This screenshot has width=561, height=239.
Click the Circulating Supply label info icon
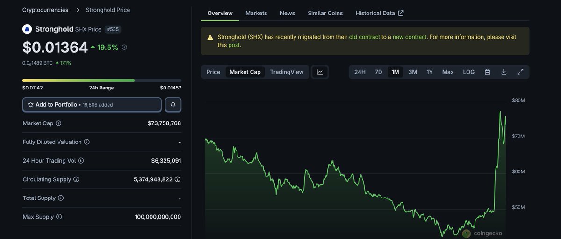[x=76, y=179]
